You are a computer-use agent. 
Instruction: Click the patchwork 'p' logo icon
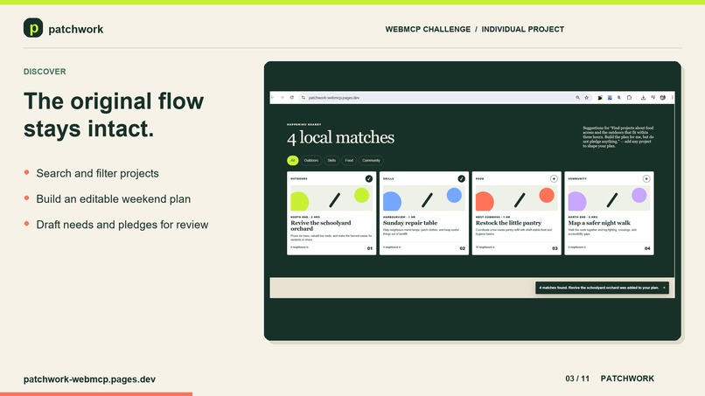point(33,28)
